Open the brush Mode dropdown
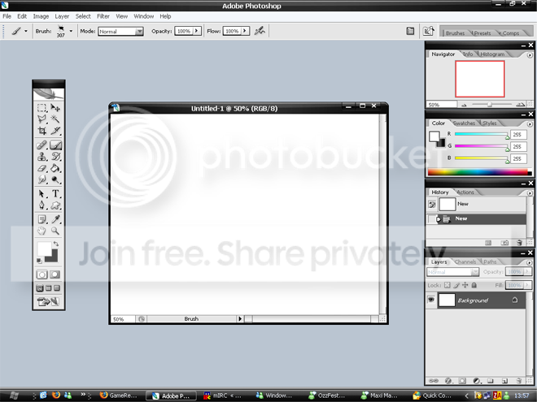Viewport: 537px width, 402px height. pos(121,32)
